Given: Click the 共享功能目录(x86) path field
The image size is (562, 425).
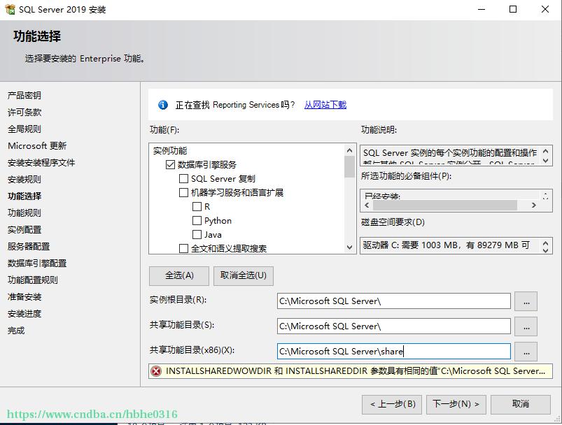Looking at the screenshot, I should [x=394, y=351].
